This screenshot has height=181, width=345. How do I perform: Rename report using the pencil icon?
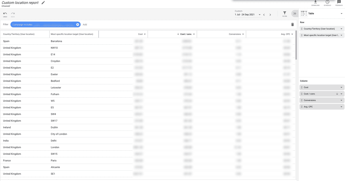43,3
